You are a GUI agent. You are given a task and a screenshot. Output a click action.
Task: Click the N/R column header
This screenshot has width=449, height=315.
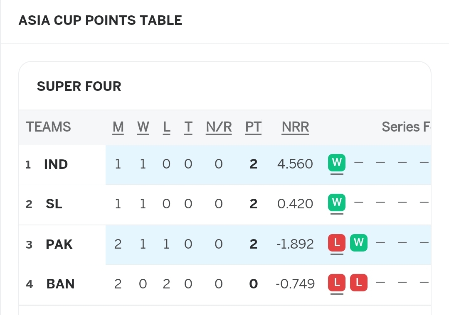[219, 127]
